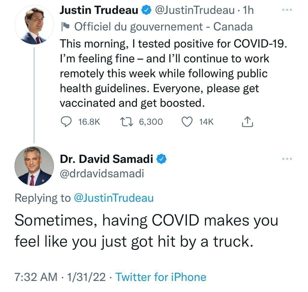
Task: Open the Twitter for iPhone source link
Action: [x=161, y=277]
